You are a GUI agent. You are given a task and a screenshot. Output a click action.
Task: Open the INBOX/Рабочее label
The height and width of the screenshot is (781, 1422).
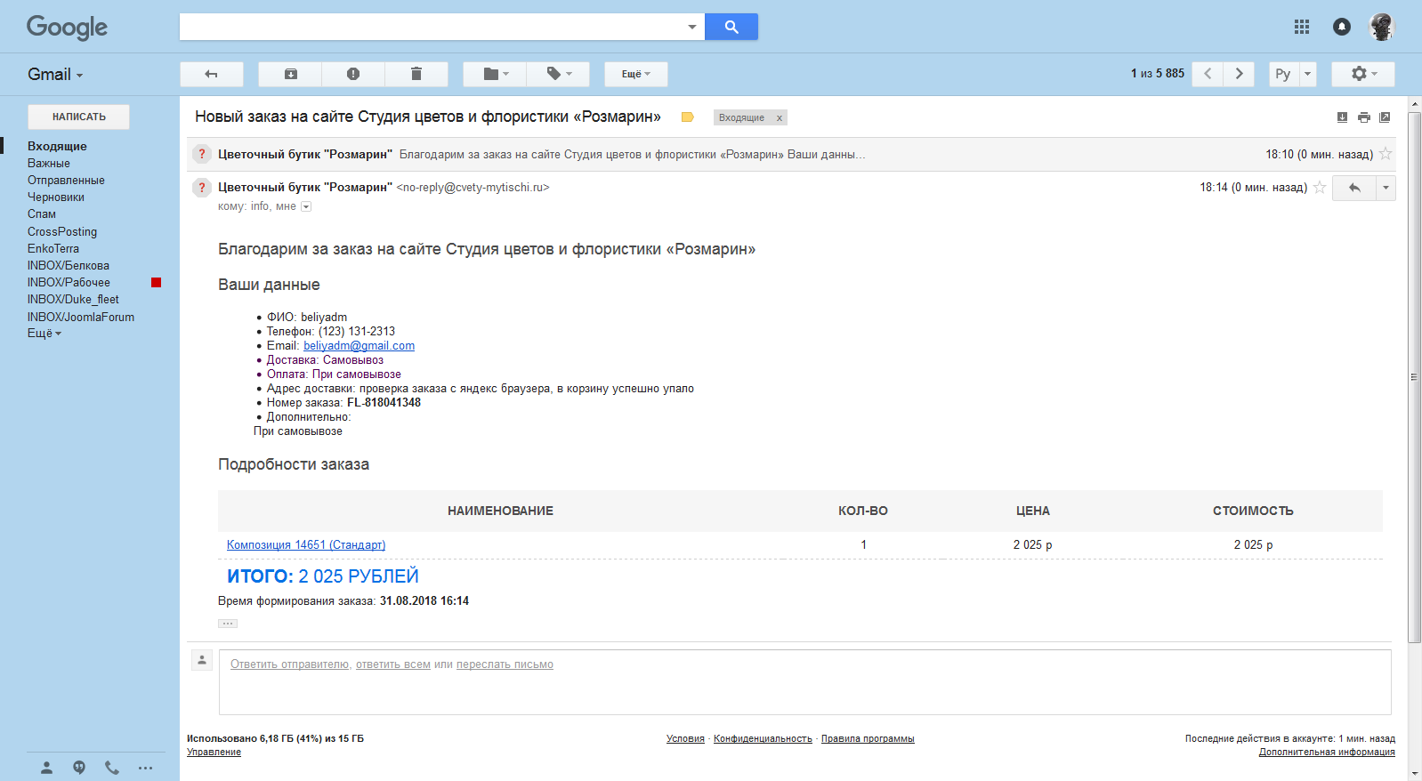[69, 282]
